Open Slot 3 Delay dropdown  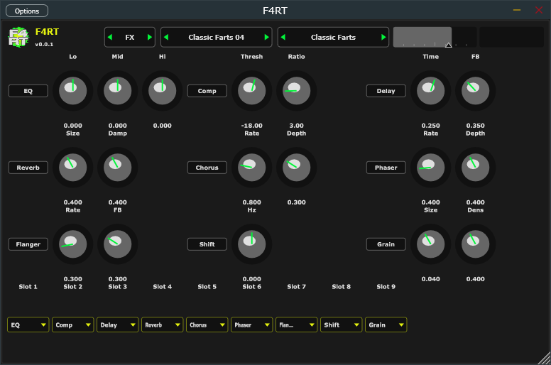pyautogui.click(x=117, y=325)
